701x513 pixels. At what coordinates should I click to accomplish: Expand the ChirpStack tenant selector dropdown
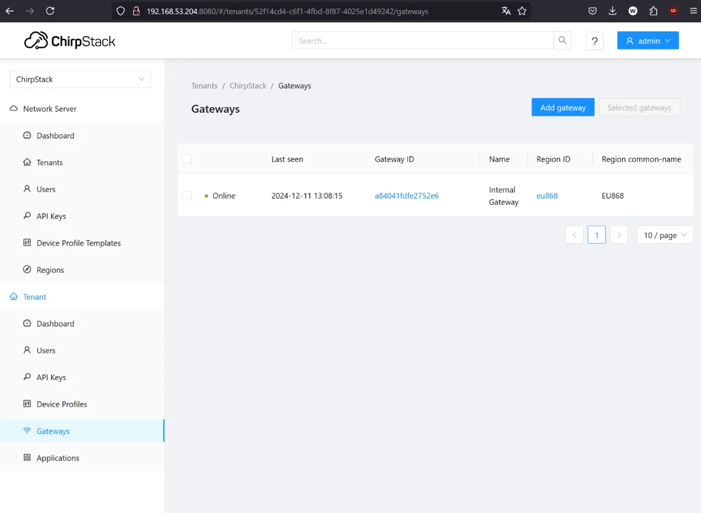point(80,79)
